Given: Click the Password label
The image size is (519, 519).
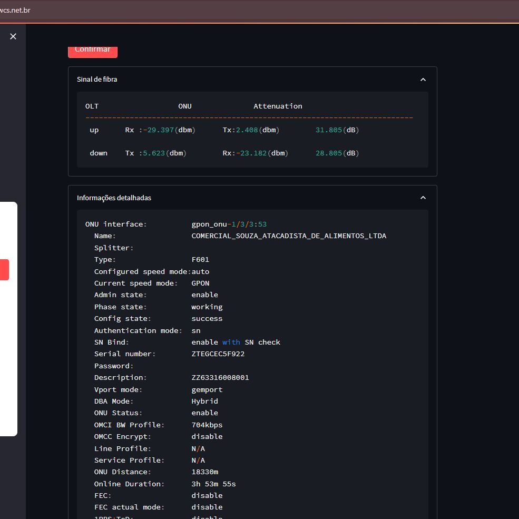Looking at the screenshot, I should (x=114, y=366).
